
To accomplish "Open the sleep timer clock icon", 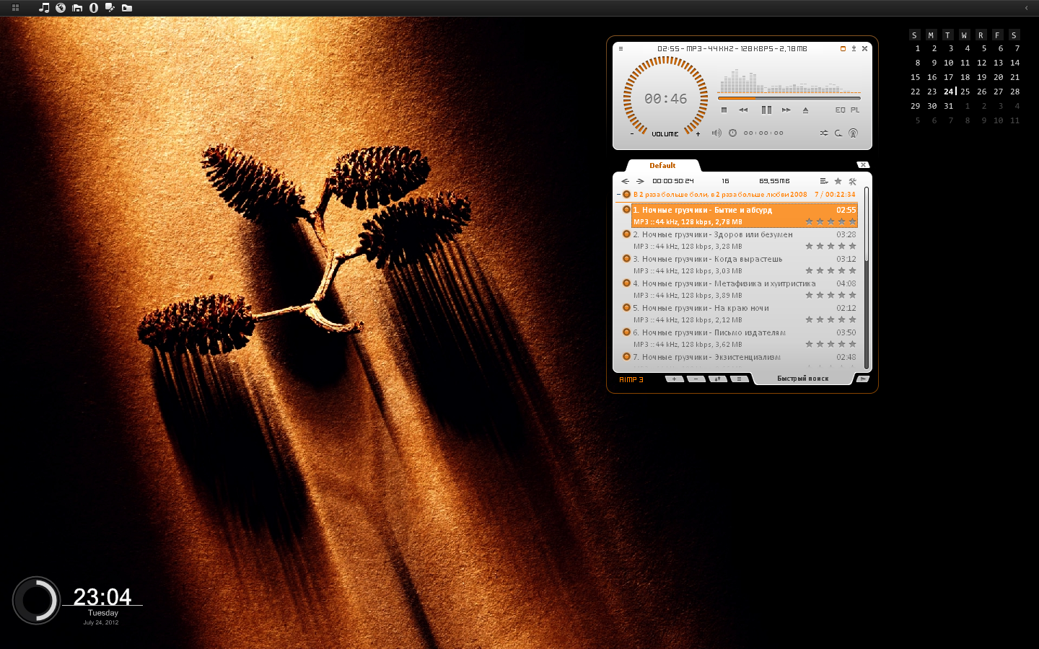I will 732,133.
